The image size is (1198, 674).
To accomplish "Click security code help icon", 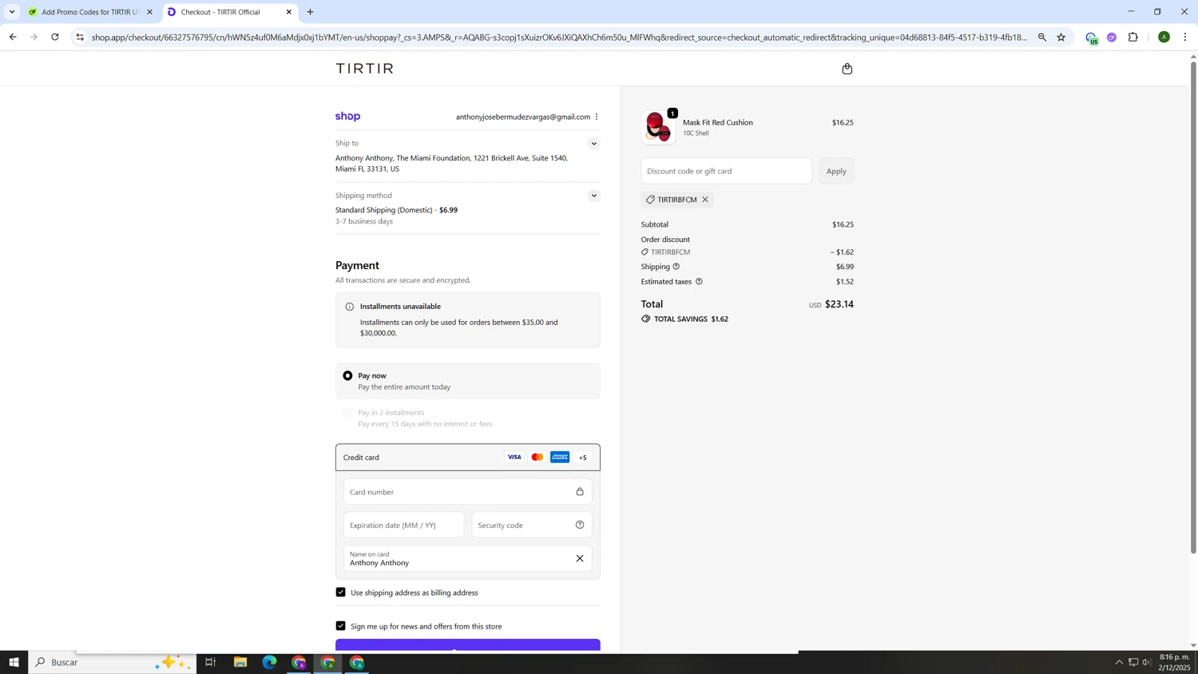I will click(580, 525).
